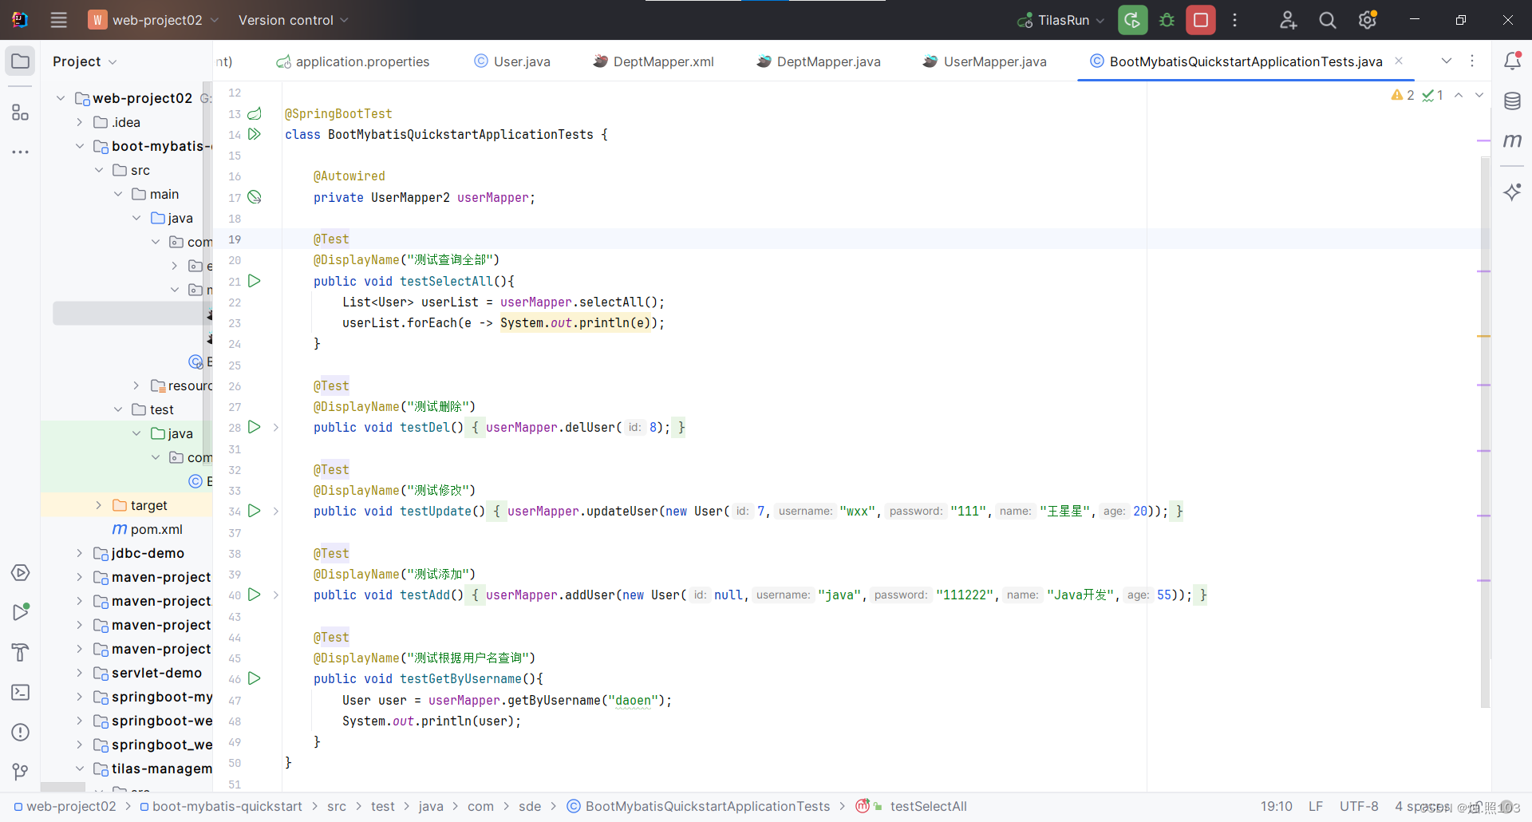Open the Run tool window

click(x=21, y=613)
